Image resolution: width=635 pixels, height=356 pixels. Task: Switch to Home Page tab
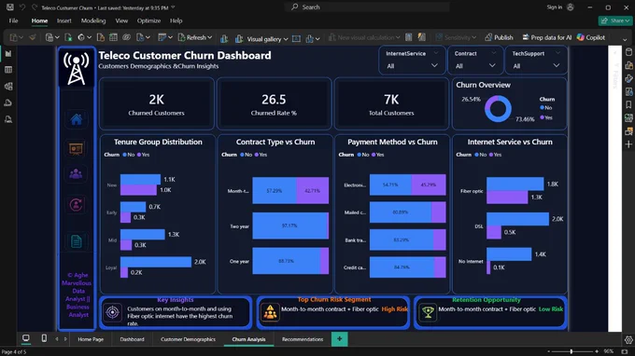click(x=91, y=339)
